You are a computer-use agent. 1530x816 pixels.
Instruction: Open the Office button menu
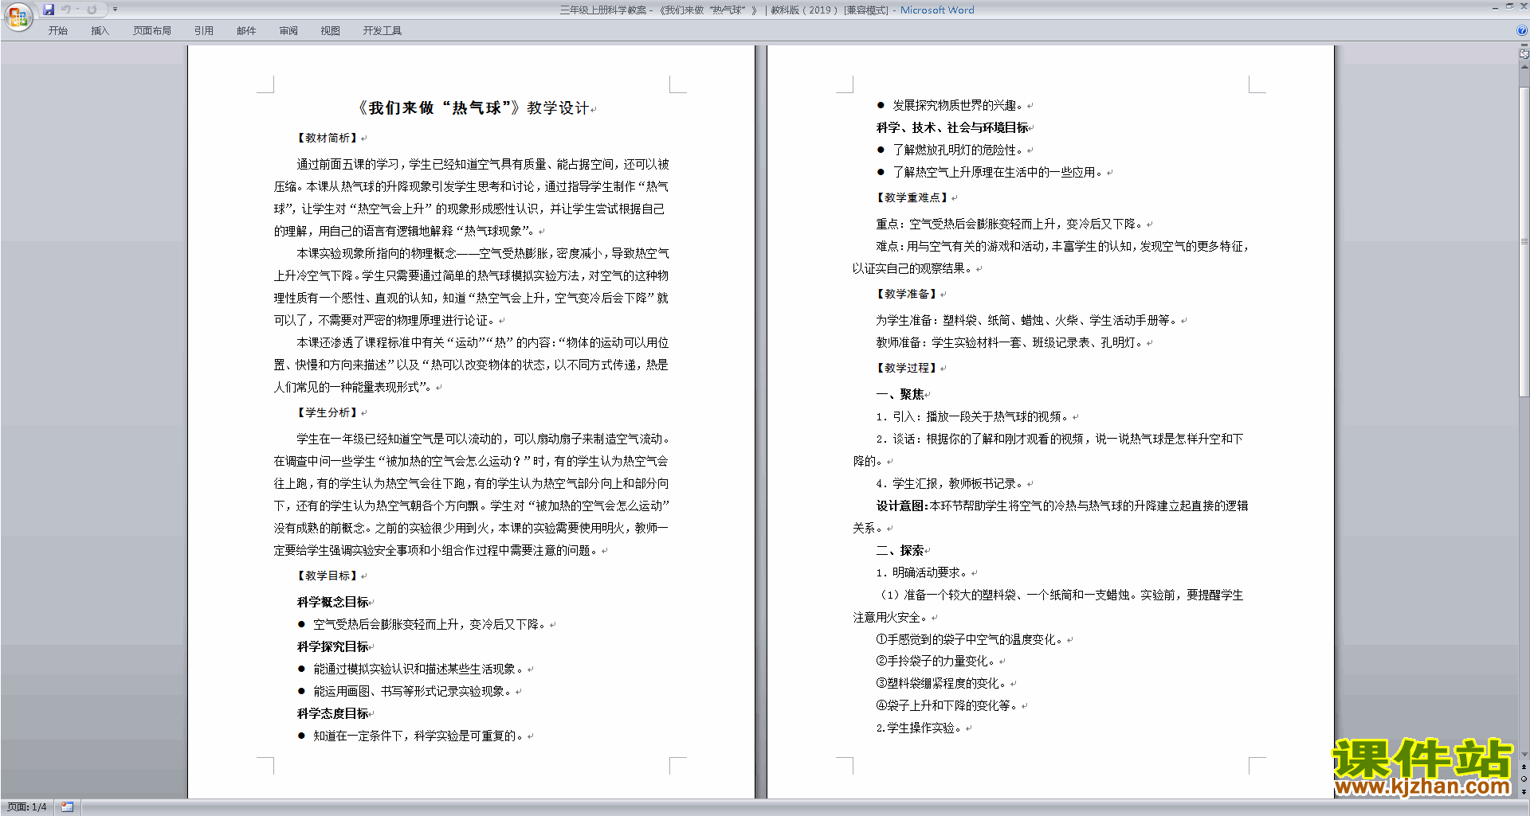coord(18,17)
